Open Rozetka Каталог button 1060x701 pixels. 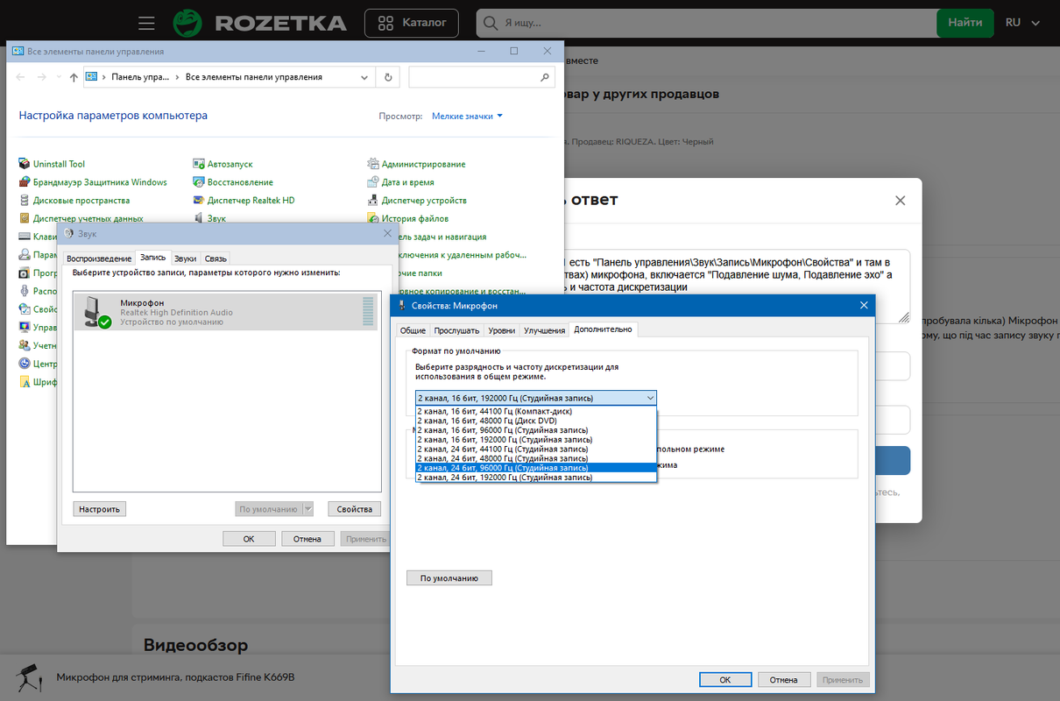[412, 23]
